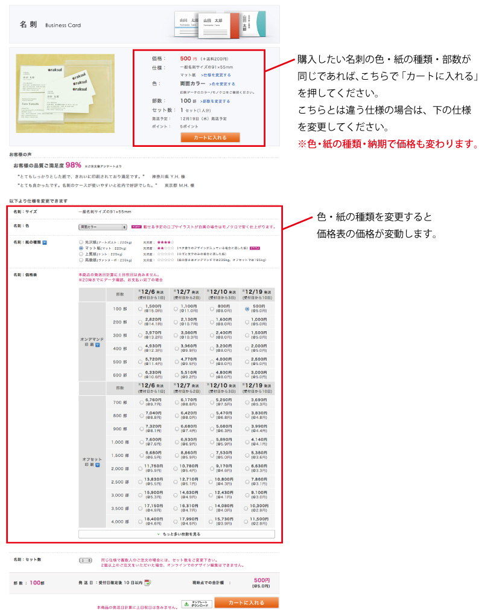The height and width of the screenshot is (614, 479).
Task: Select 11,500円 option for 4,000部 on 12/19
Action: click(247, 521)
